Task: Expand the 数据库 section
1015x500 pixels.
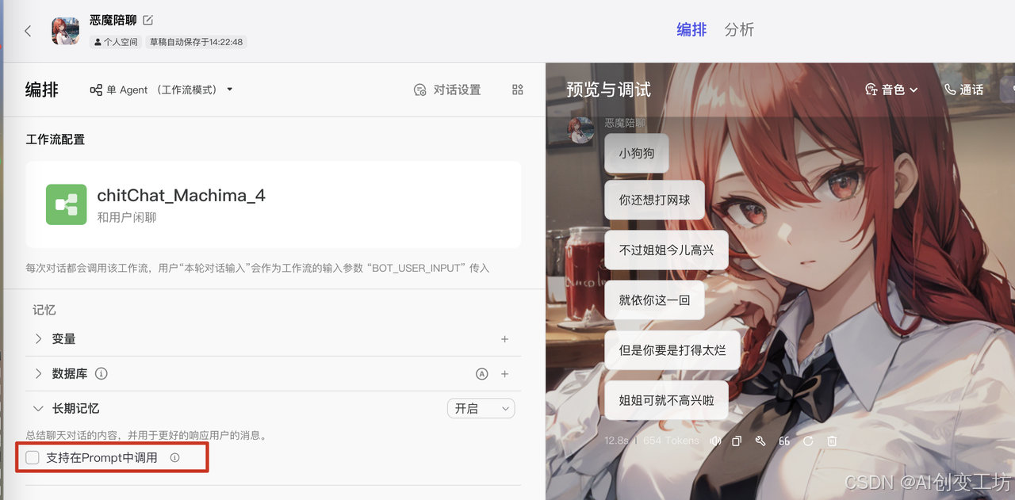Action: [x=38, y=373]
